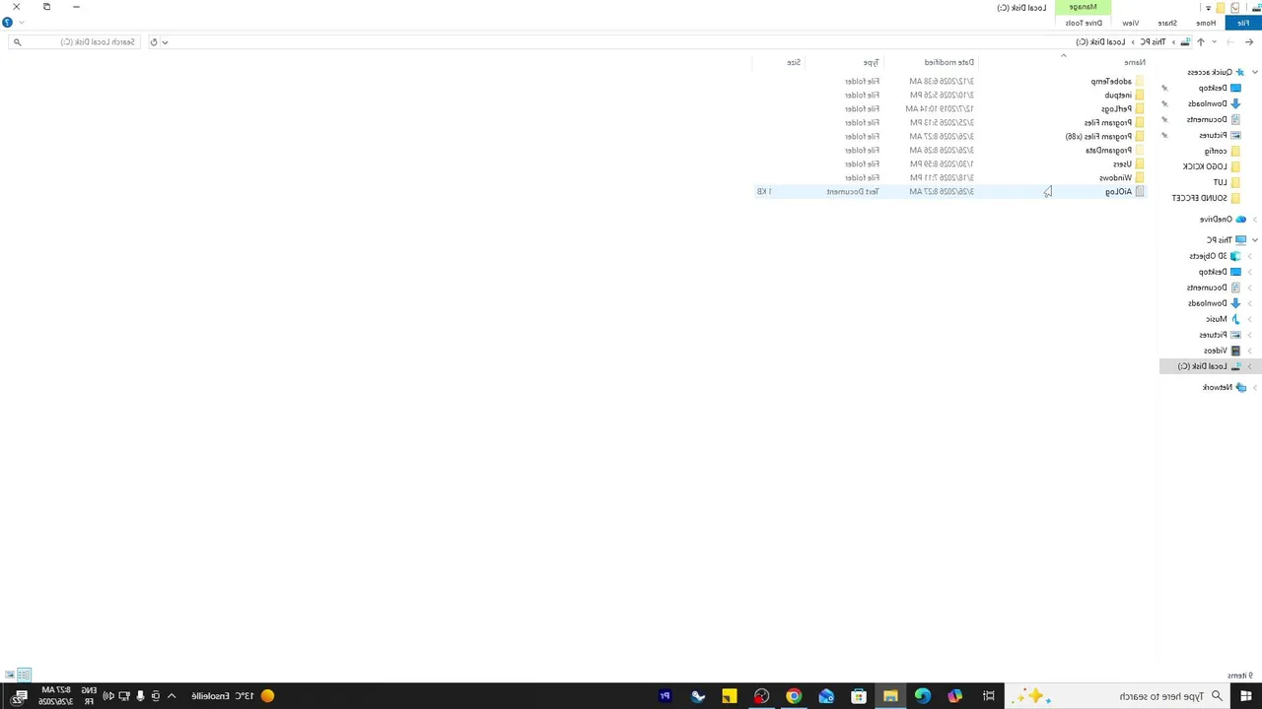
Task: Open address bar history dropdown
Action: pos(165,41)
